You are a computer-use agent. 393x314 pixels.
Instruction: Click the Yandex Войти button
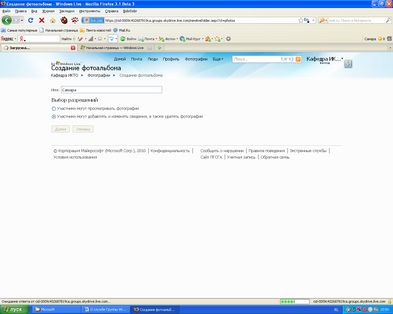pos(128,39)
